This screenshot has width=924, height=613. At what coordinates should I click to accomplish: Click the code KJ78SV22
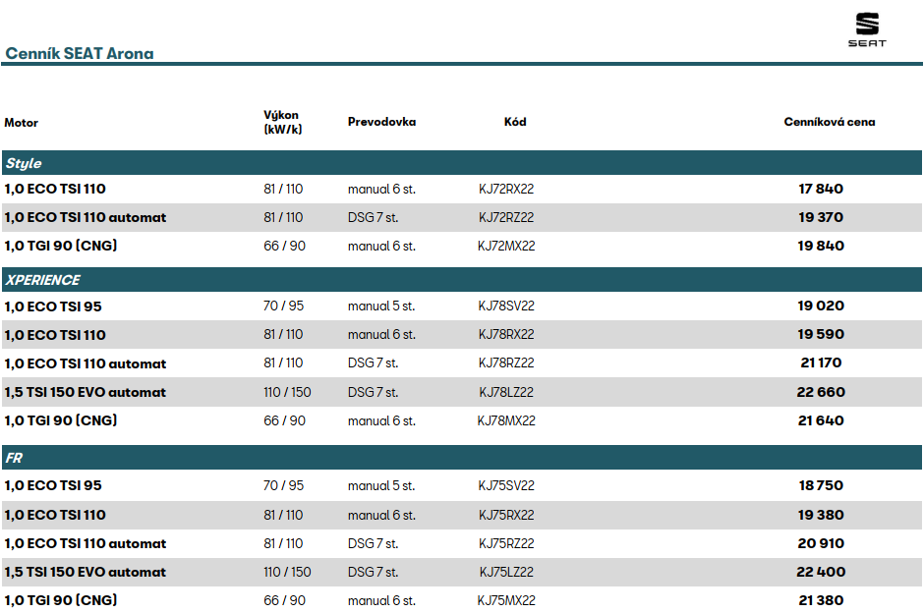tap(506, 306)
